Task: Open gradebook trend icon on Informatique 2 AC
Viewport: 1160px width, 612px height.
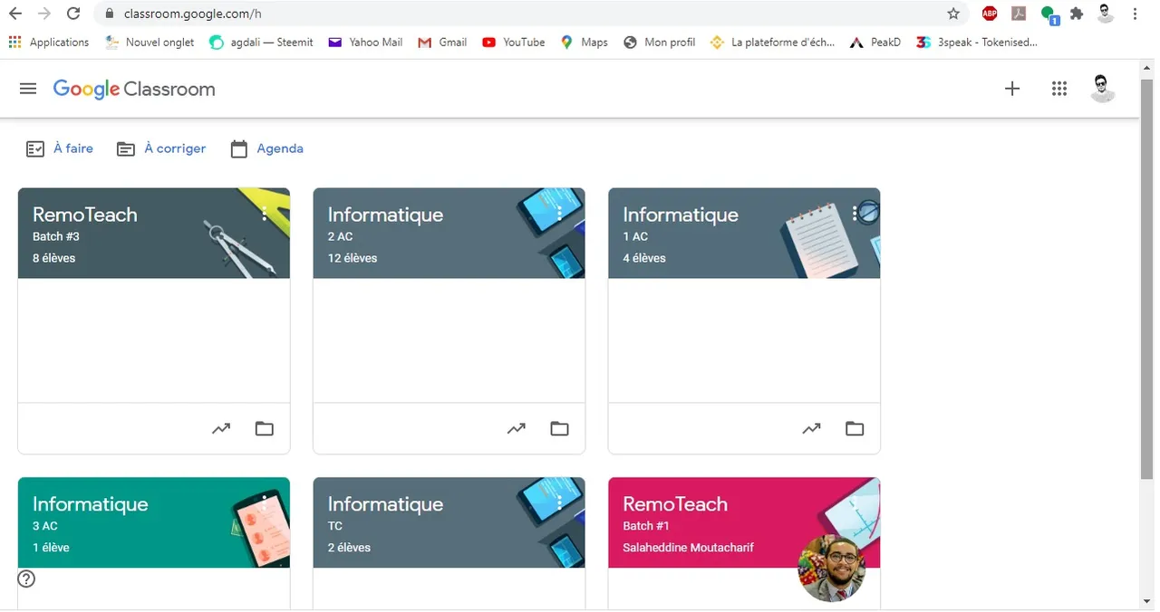Action: point(517,428)
